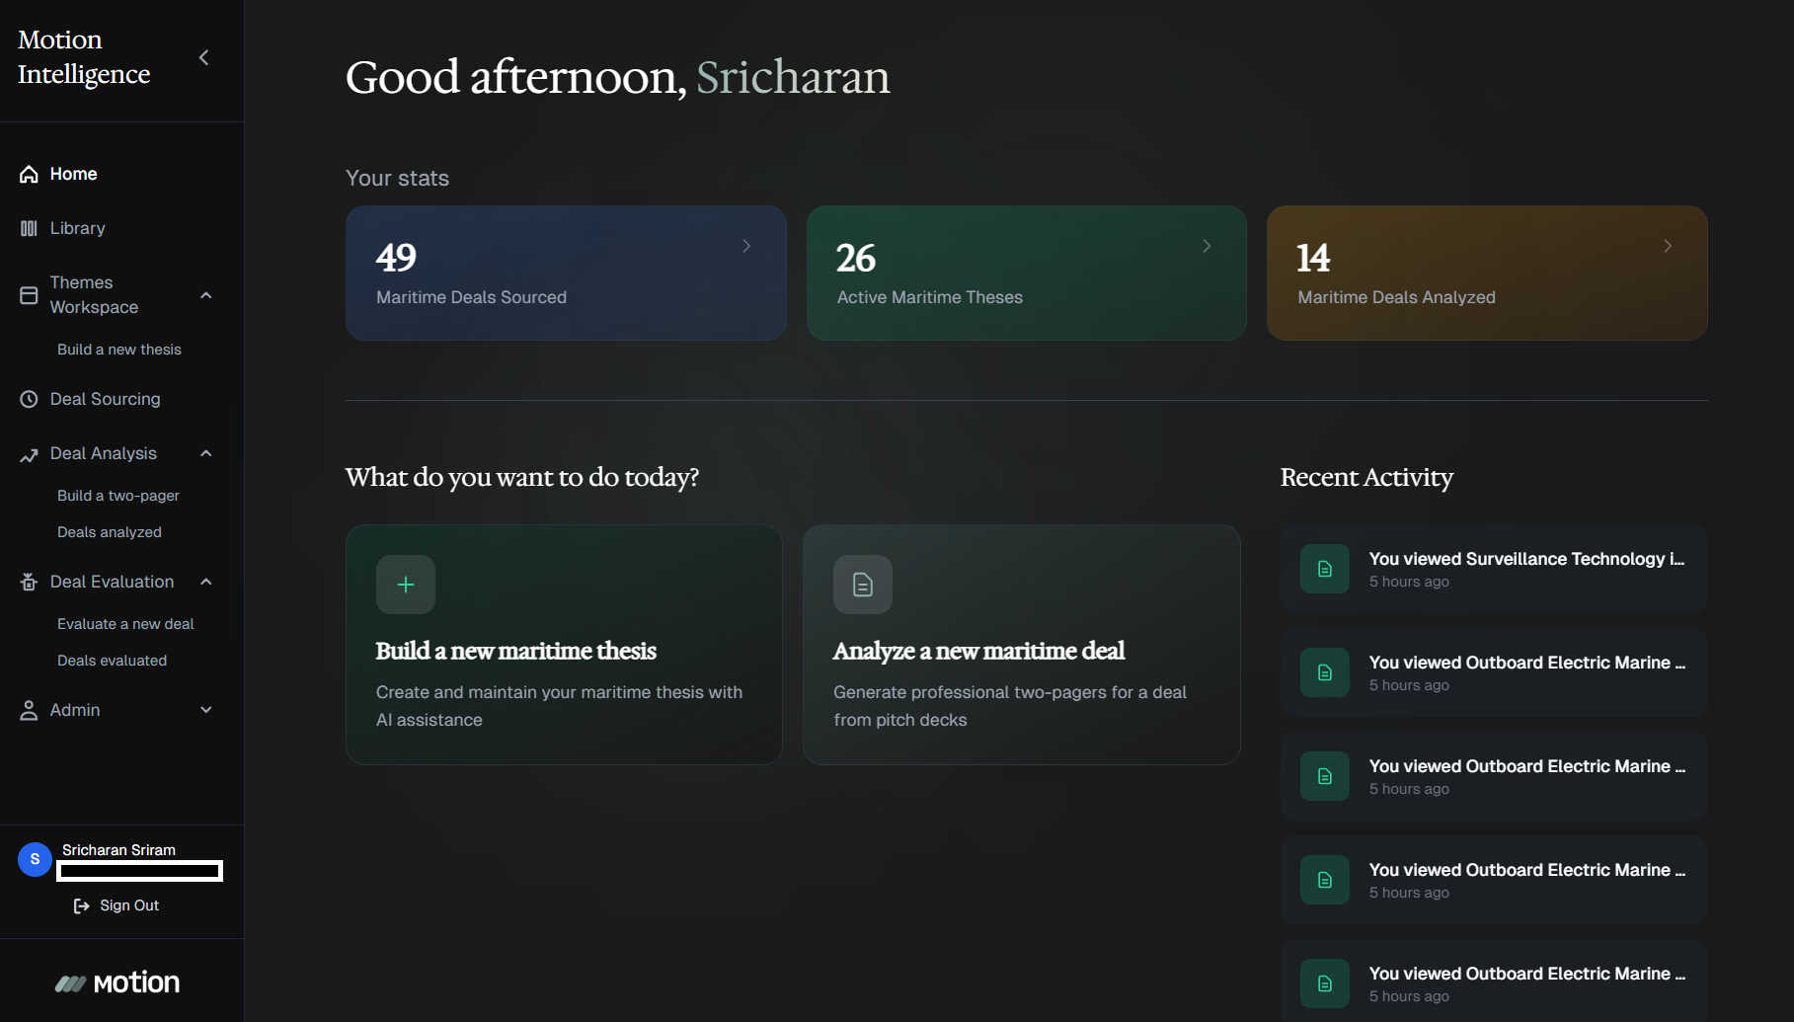The image size is (1794, 1022).
Task: Click the Admin person icon
Action: point(29,710)
